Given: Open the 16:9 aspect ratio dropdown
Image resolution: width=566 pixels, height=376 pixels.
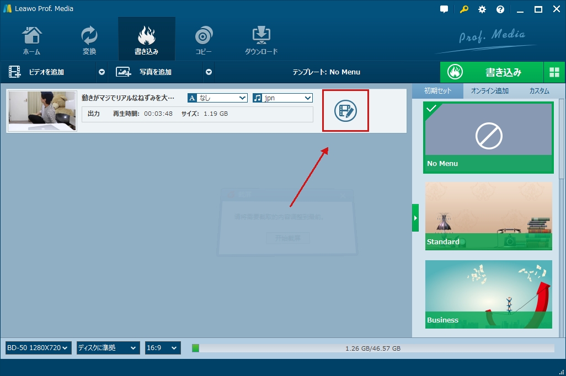Looking at the screenshot, I should 163,348.
